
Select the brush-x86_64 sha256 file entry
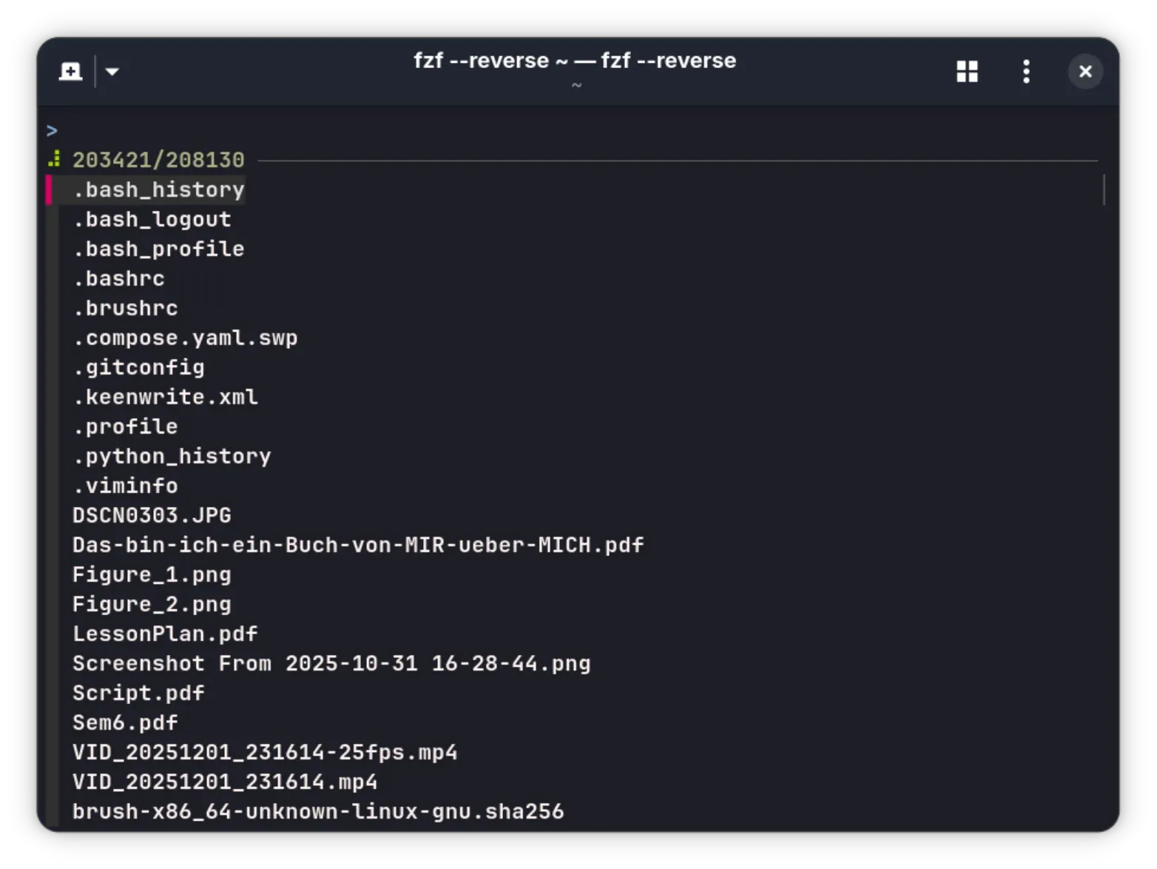(318, 811)
